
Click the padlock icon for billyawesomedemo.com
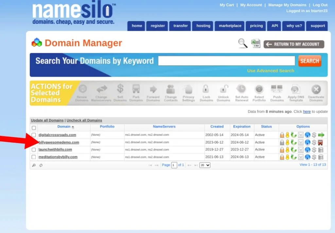[282, 142]
